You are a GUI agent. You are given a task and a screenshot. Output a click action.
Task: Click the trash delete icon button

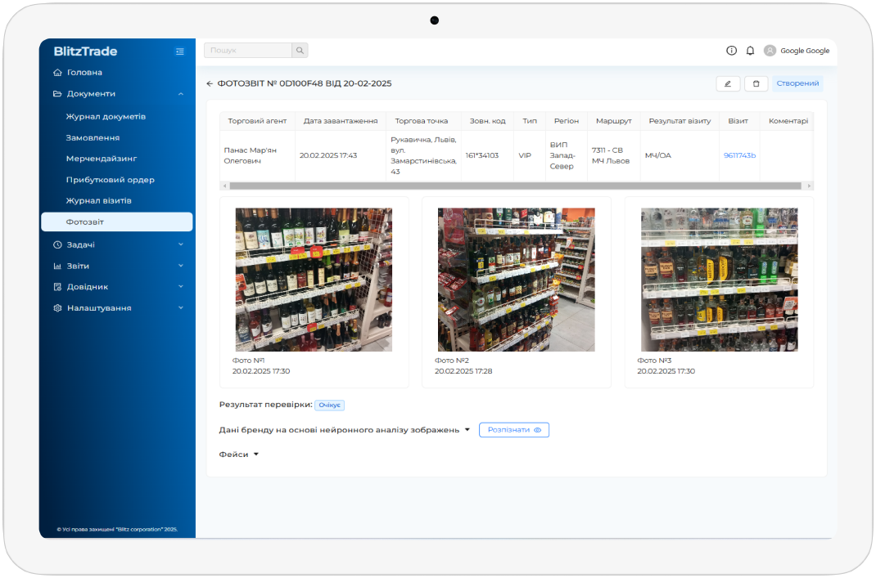(x=756, y=83)
